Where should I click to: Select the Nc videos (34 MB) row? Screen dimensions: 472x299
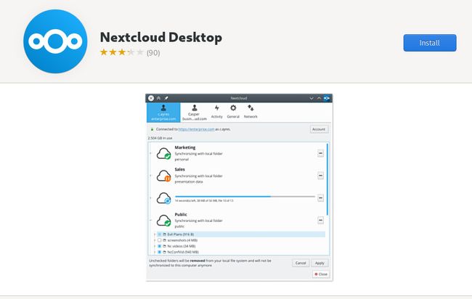click(182, 246)
